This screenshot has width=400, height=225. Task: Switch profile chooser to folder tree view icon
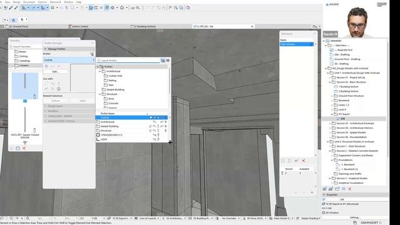(162, 61)
